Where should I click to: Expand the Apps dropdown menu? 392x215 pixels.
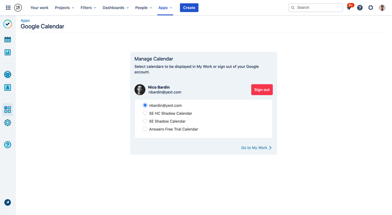pos(165,8)
